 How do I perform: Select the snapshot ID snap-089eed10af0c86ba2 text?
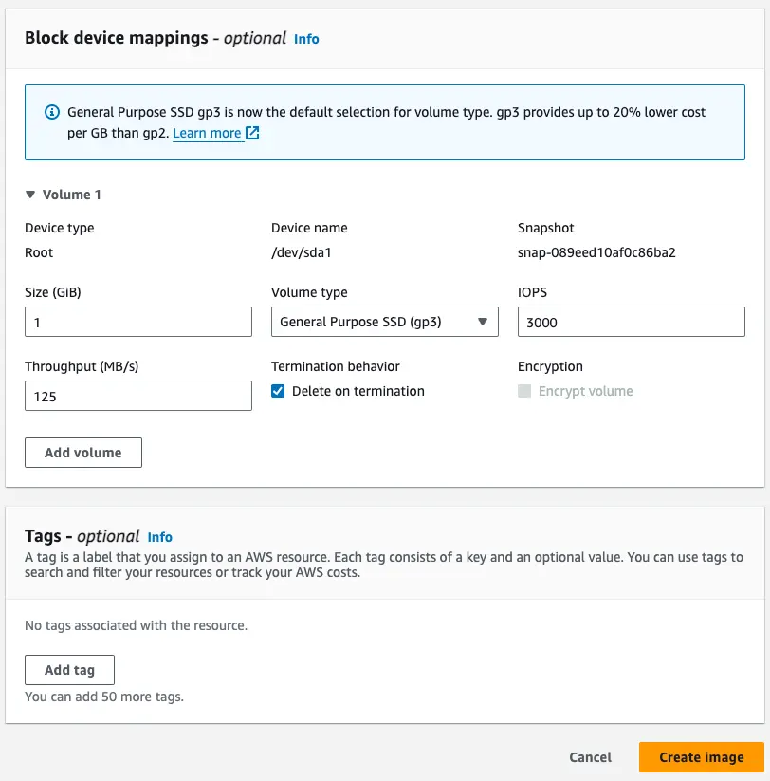(x=596, y=252)
